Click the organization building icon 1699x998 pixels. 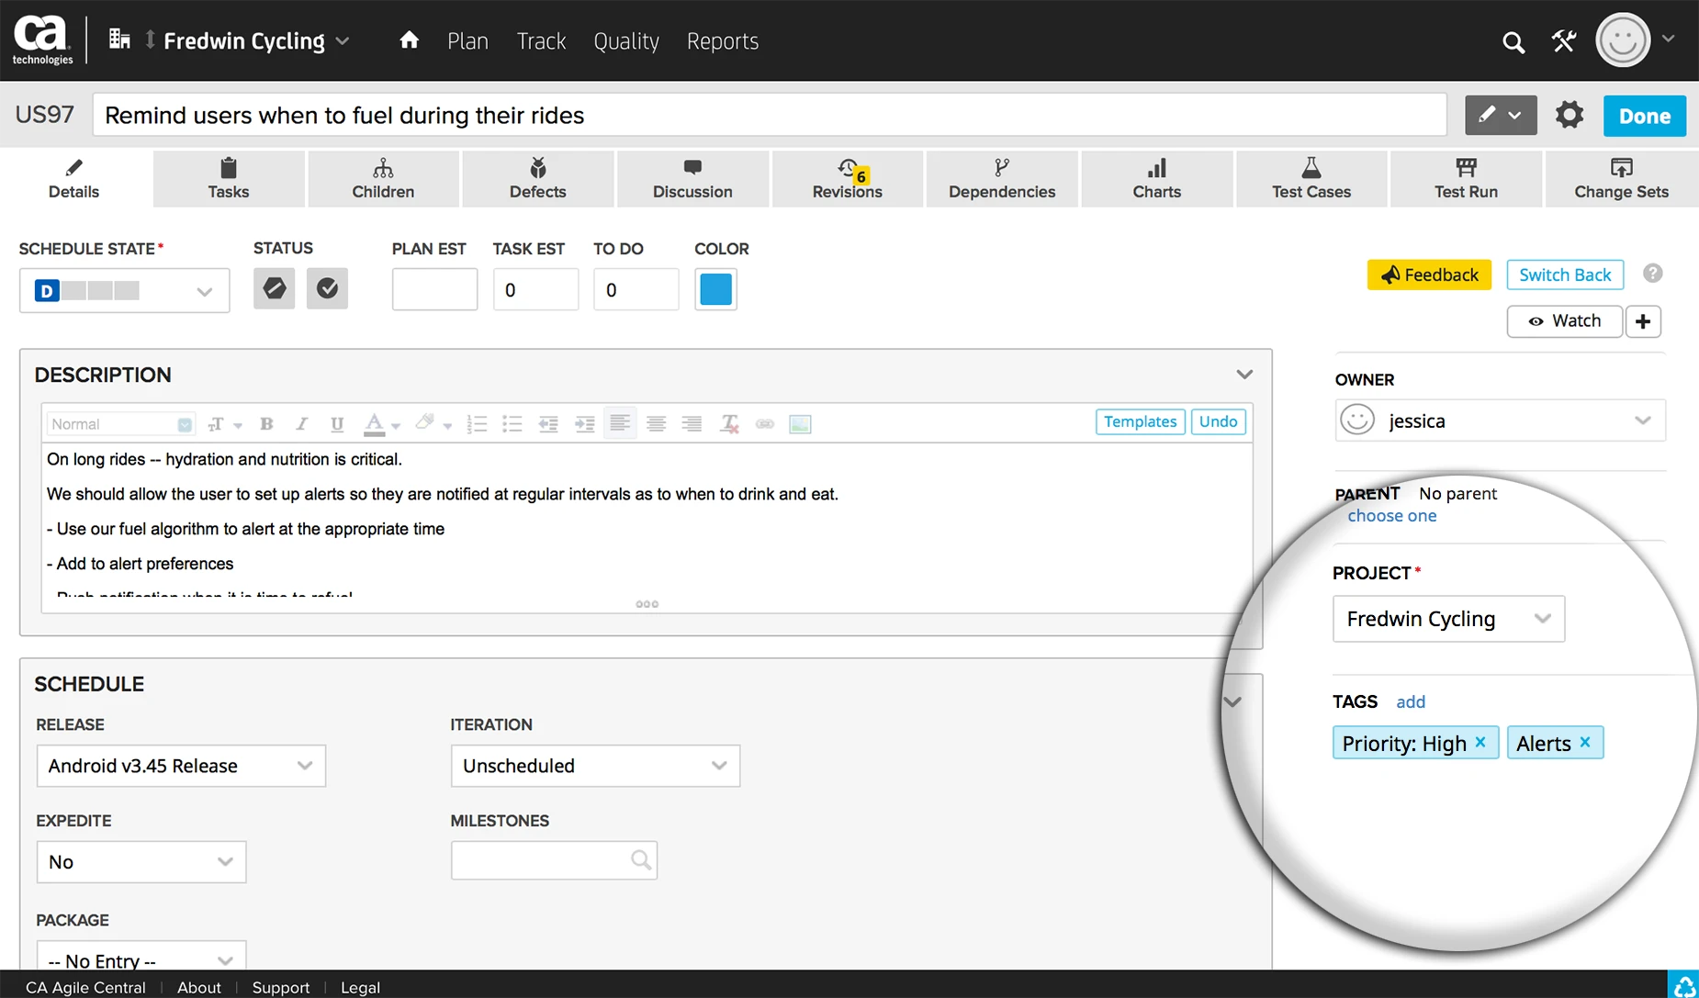[119, 39]
